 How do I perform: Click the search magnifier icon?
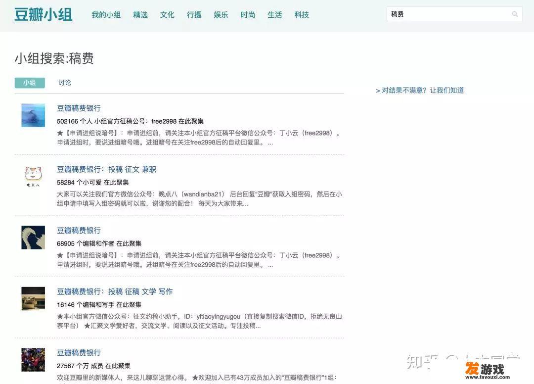pos(515,14)
